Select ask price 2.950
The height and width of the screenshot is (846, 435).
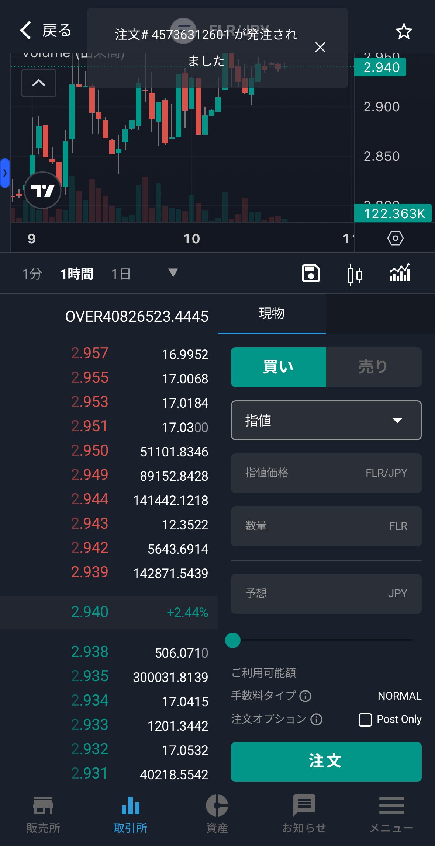coord(90,450)
